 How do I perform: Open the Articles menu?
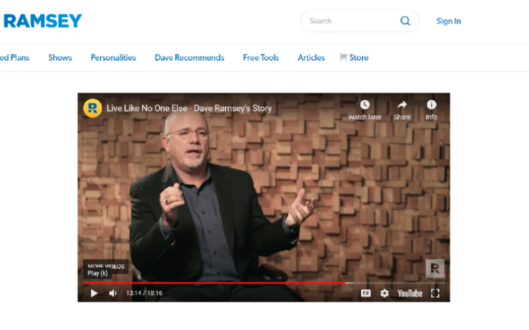(x=311, y=57)
